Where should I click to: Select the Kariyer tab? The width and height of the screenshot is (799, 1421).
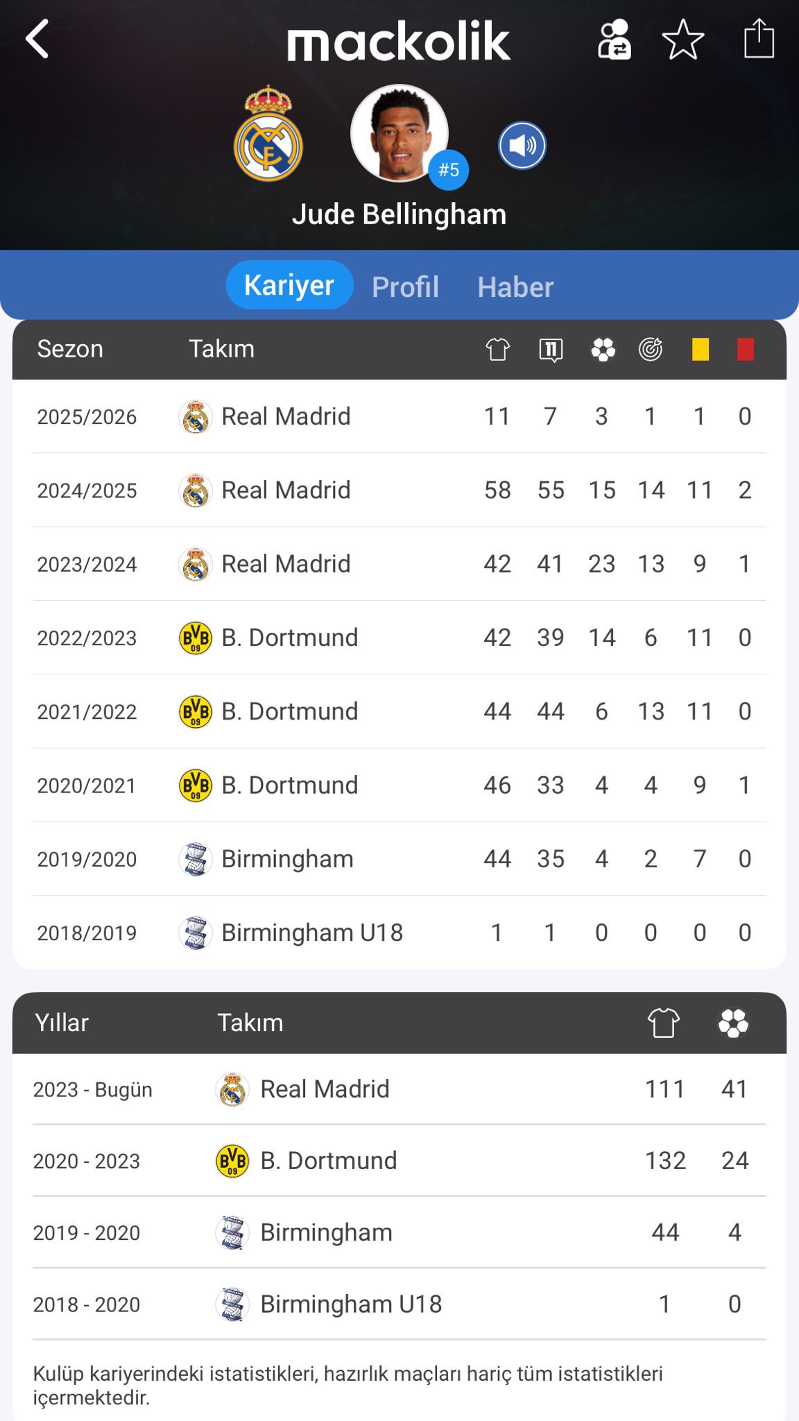click(x=289, y=285)
